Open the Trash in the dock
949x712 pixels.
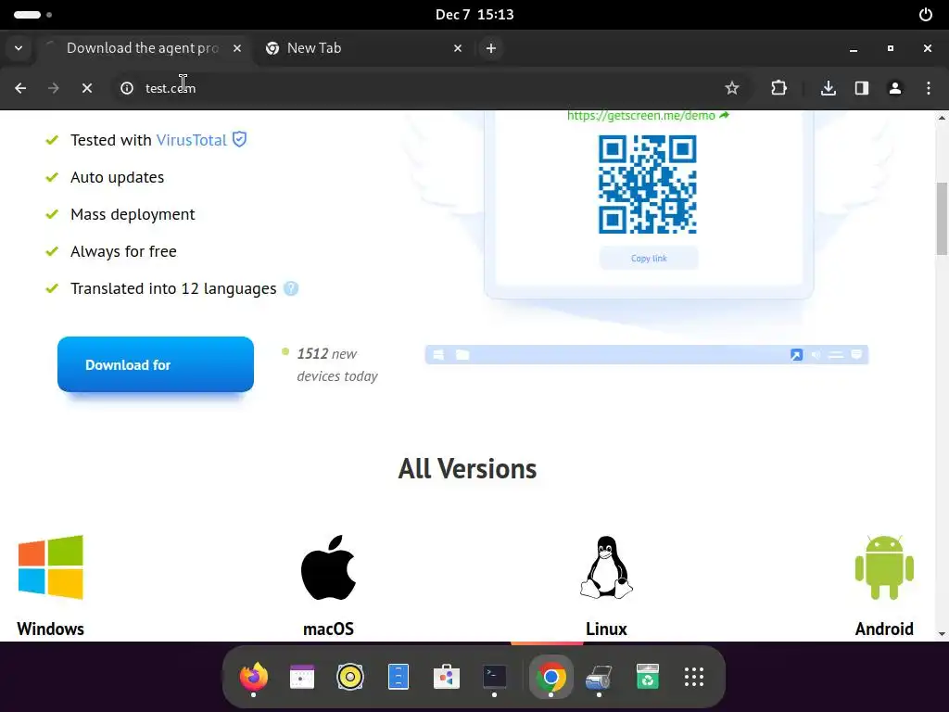648,677
